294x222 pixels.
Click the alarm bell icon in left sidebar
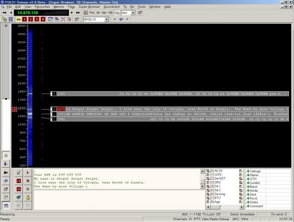(x=6, y=155)
